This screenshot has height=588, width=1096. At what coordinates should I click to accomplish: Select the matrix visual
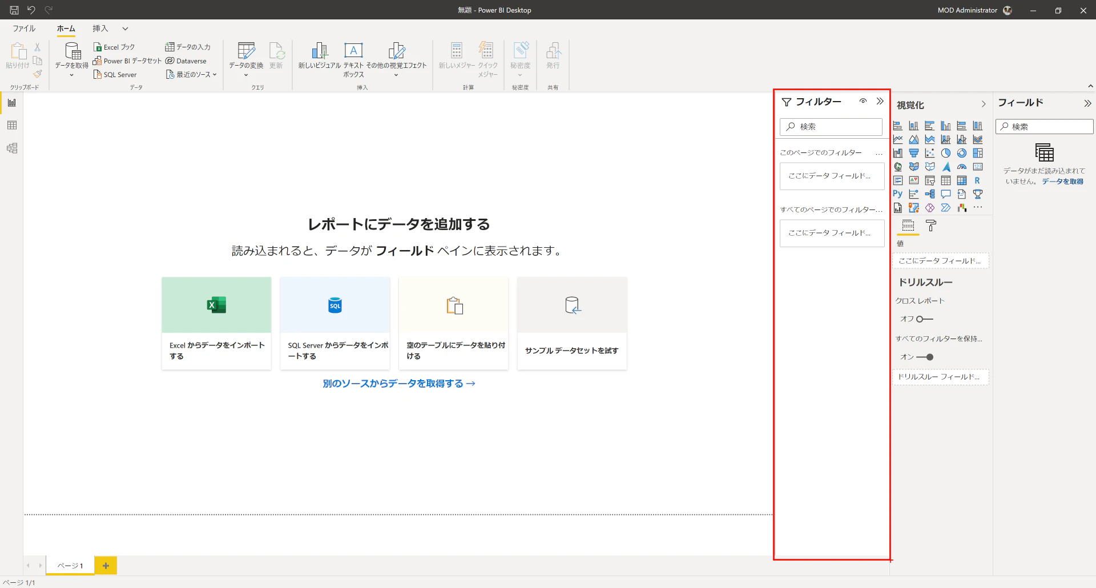962,180
